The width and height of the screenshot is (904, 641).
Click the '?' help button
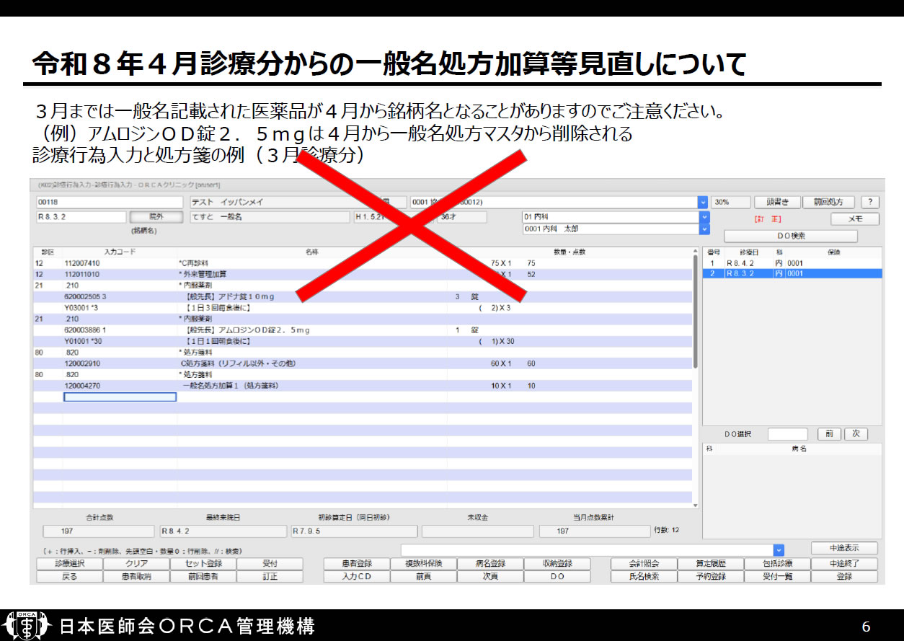pyautogui.click(x=870, y=203)
